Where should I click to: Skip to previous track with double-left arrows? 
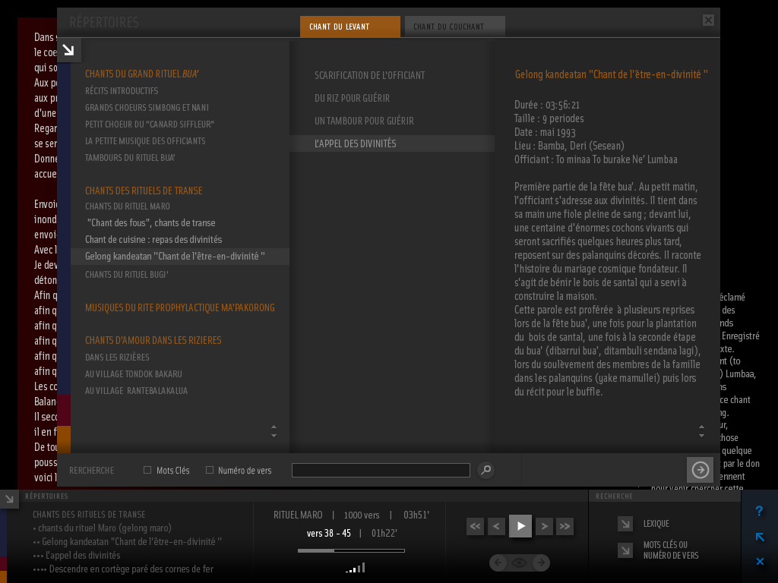475,526
